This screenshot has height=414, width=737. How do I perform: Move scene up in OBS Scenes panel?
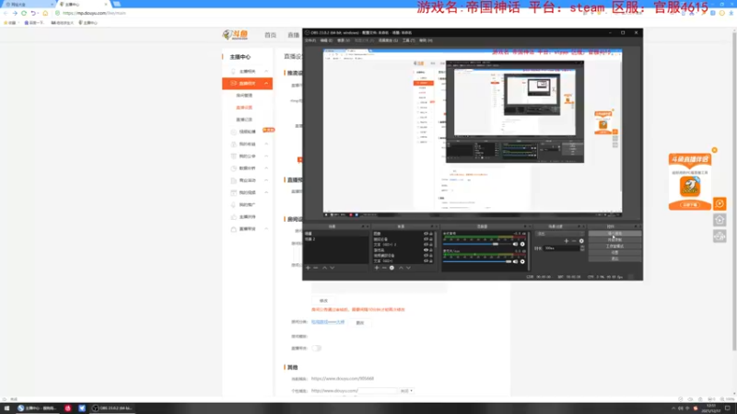[324, 268]
